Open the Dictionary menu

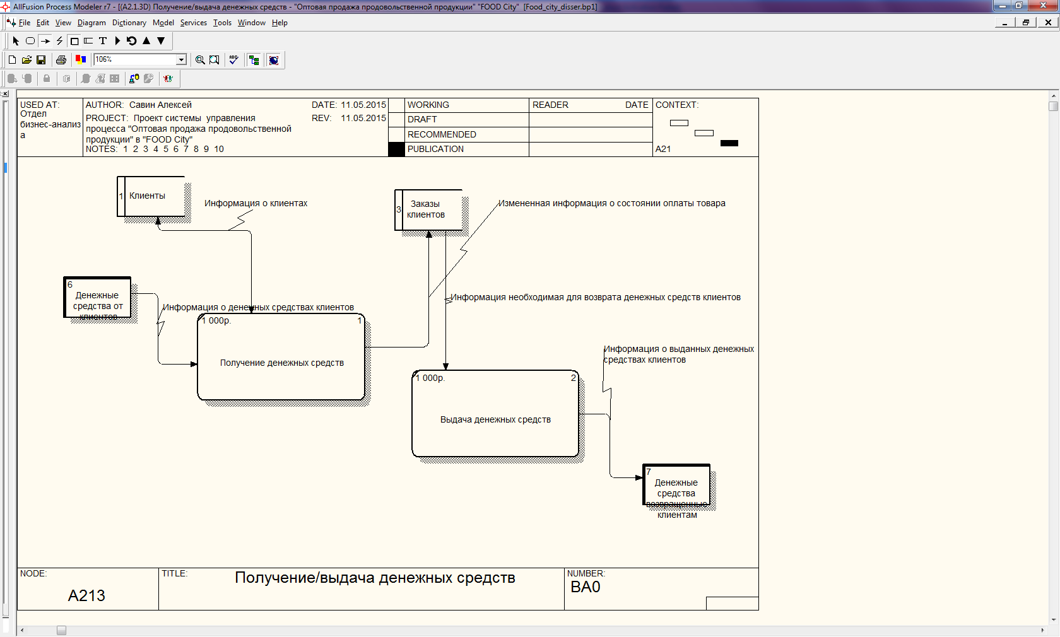coord(129,23)
